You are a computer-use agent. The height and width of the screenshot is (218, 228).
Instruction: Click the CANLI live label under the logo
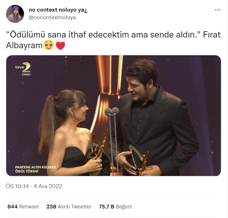coord(26,74)
